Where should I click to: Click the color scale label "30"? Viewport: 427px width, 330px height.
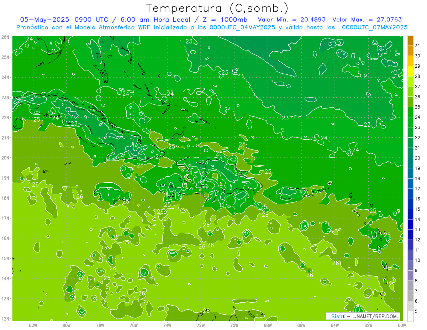pyautogui.click(x=417, y=56)
